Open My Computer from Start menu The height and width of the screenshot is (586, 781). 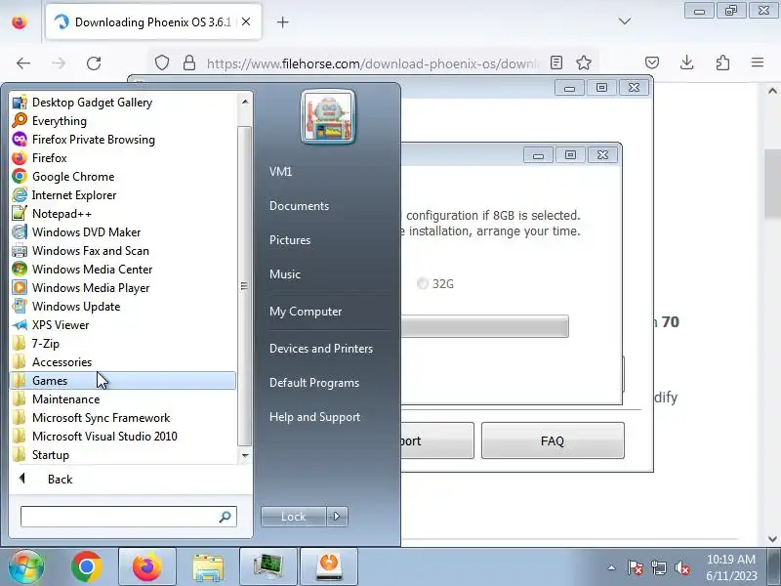(306, 312)
